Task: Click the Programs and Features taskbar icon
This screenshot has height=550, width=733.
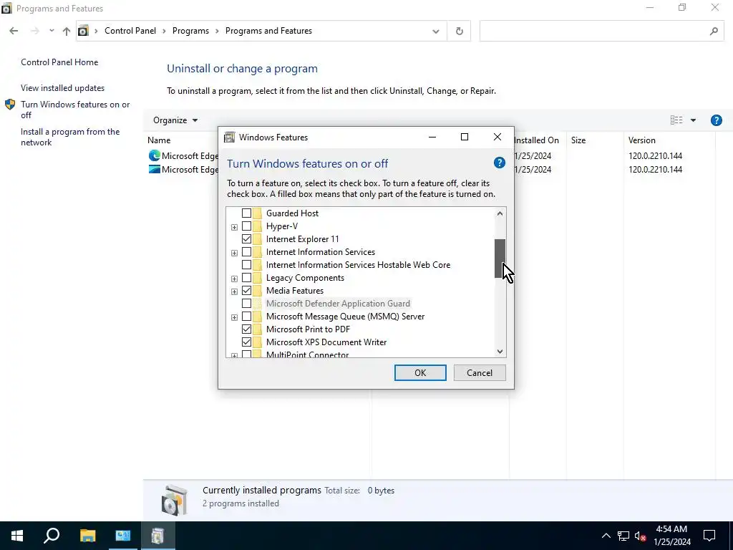Action: 158,536
